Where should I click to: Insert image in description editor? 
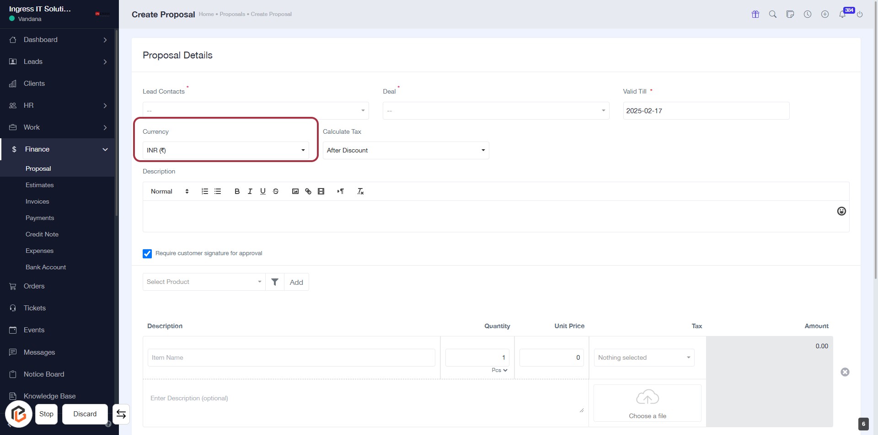[x=295, y=191]
